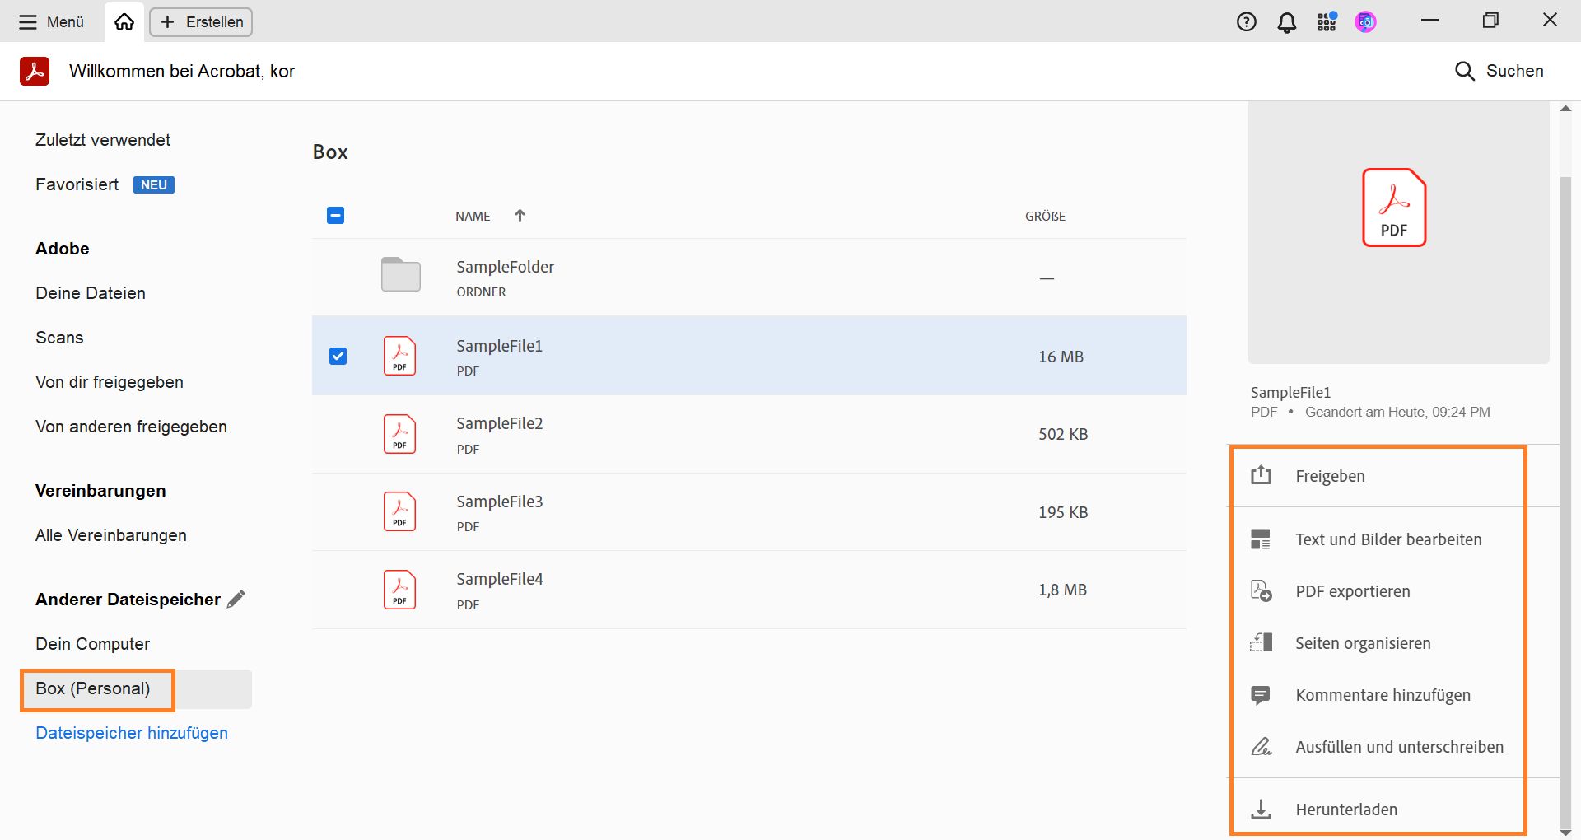Click the Suchen search field
The image size is (1581, 840).
[x=1499, y=71]
